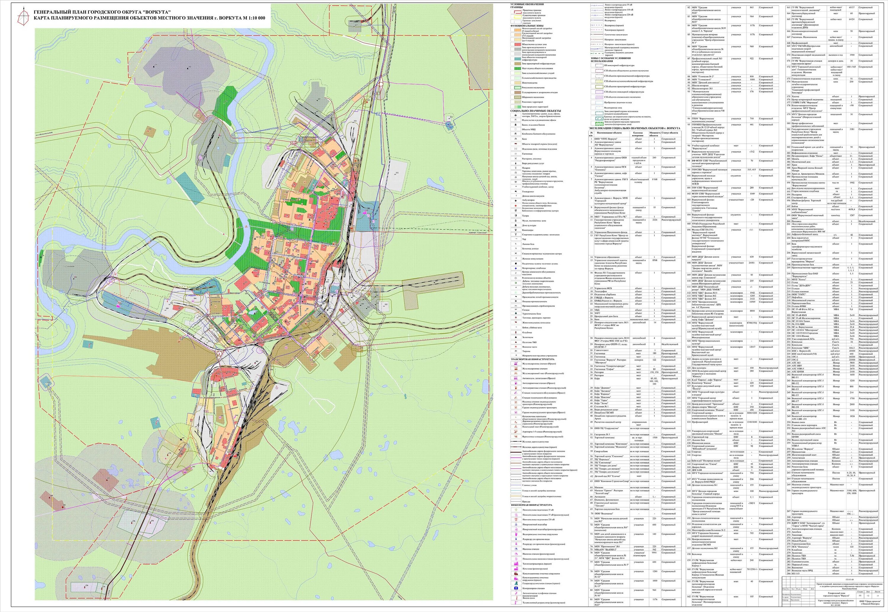Click the helicopter pads (Вертолетные площадки) legend icon
This screenshot has width=888, height=612.
pyautogui.click(x=516, y=436)
